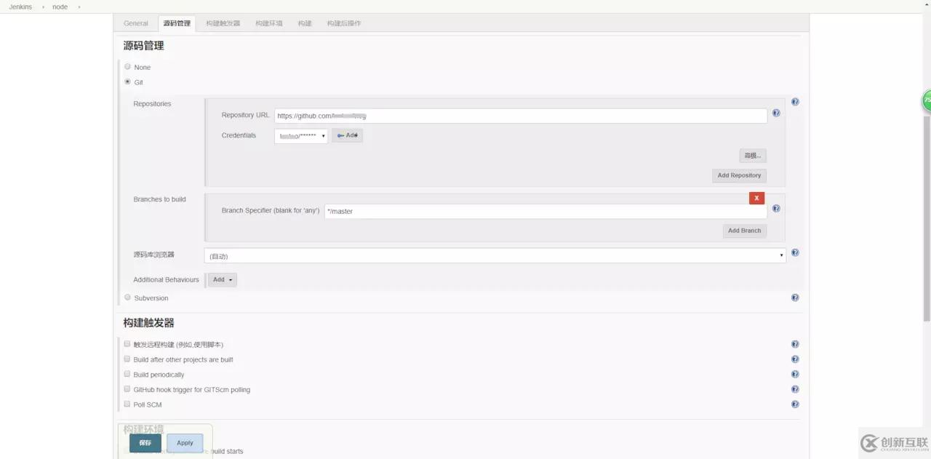Open the Credentials dropdown

pyautogui.click(x=301, y=136)
